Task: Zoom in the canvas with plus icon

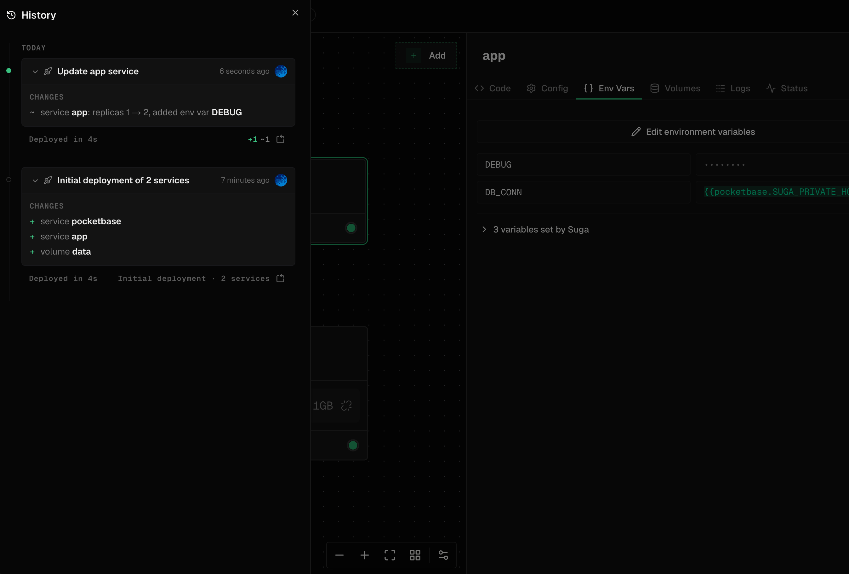Action: (x=365, y=555)
